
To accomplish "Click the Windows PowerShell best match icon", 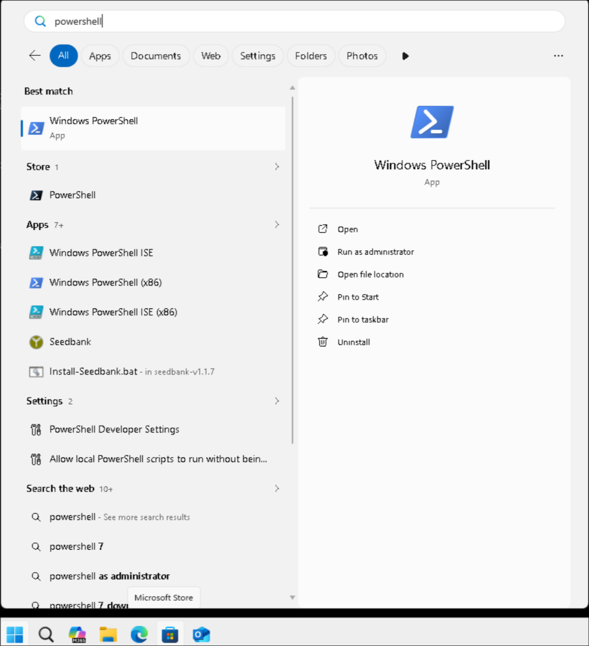I will 36,128.
